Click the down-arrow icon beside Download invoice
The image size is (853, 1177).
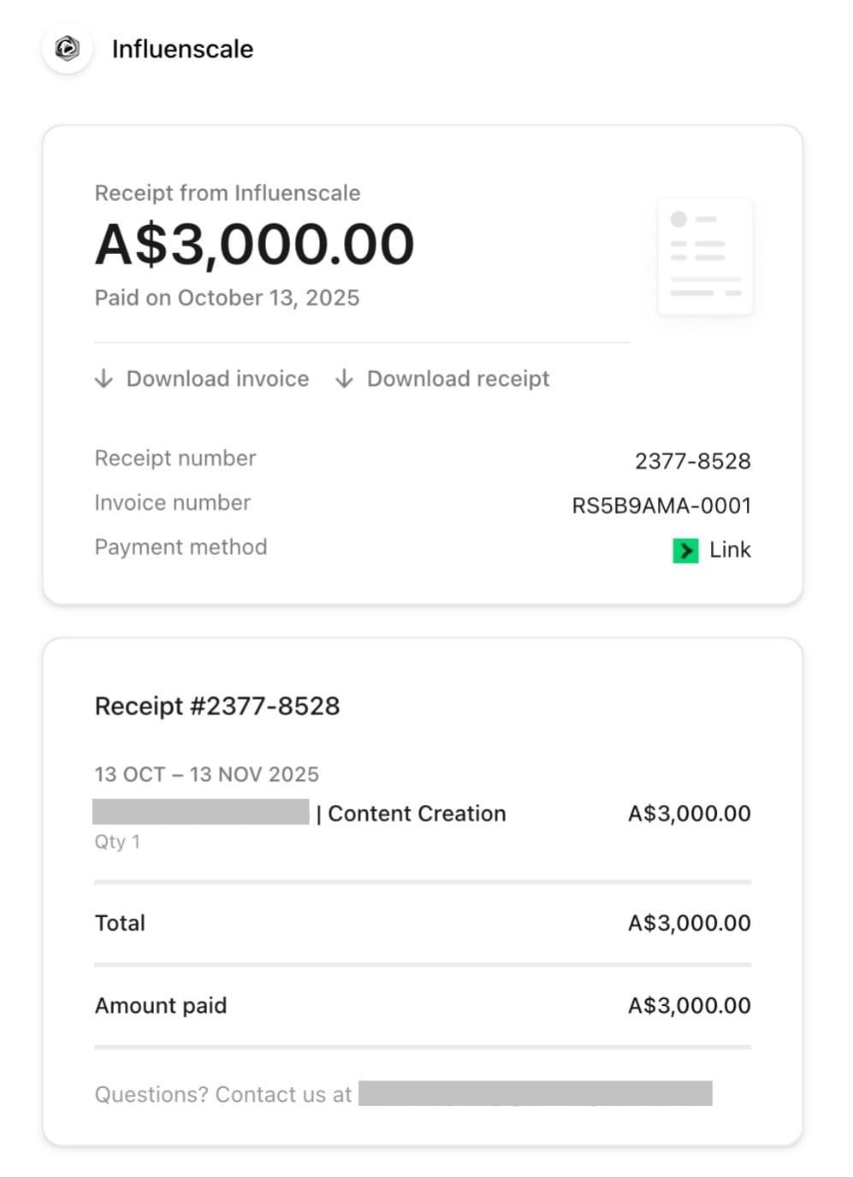tap(104, 379)
